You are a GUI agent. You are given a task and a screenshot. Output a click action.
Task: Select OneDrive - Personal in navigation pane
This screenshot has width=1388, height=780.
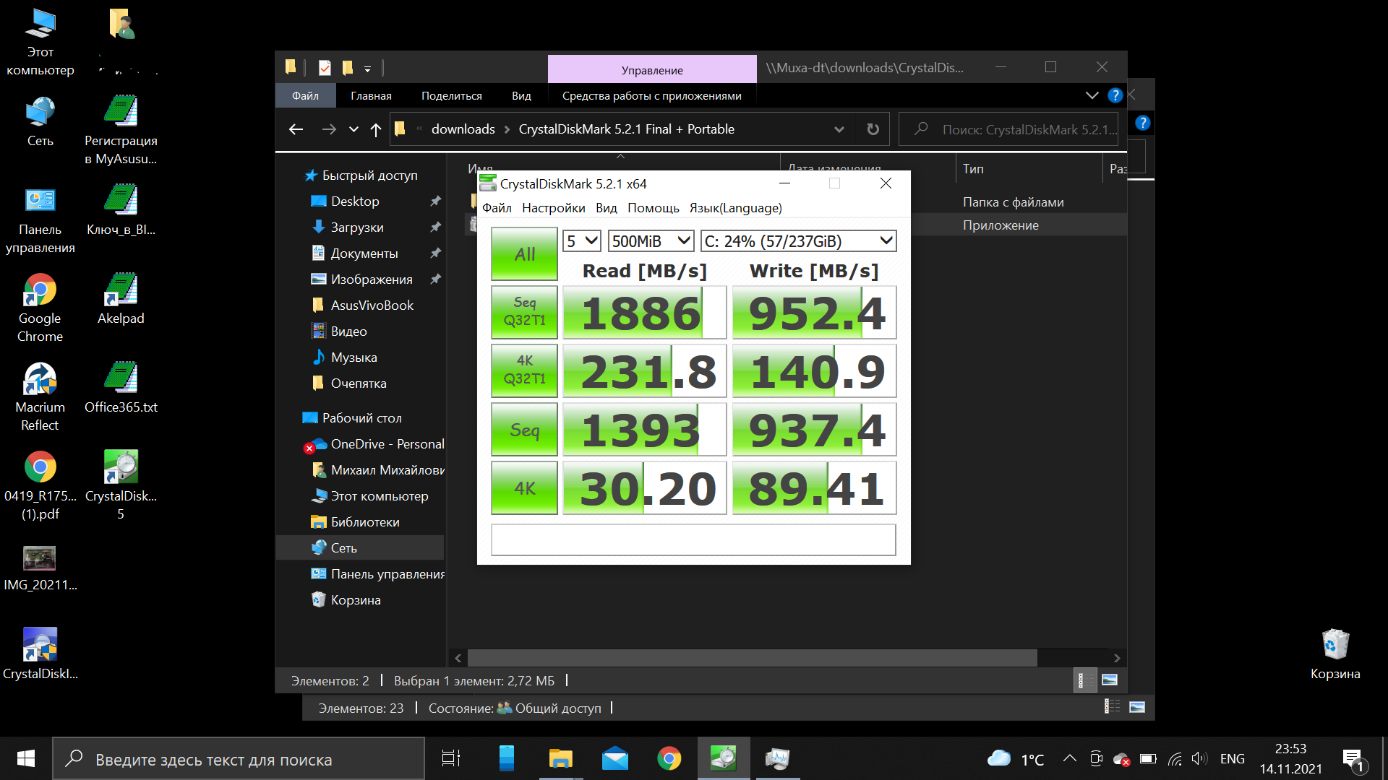click(x=387, y=444)
